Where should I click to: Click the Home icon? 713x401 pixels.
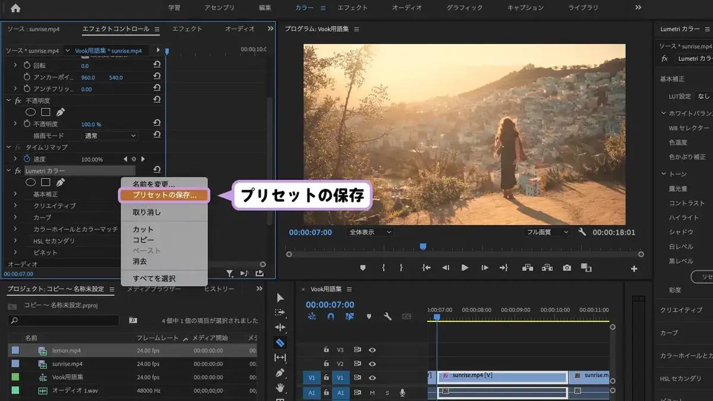[15, 8]
